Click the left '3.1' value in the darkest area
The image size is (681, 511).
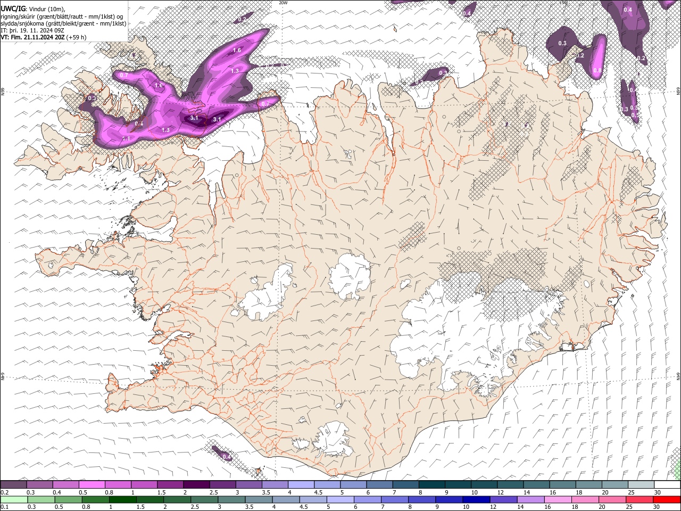click(x=194, y=118)
